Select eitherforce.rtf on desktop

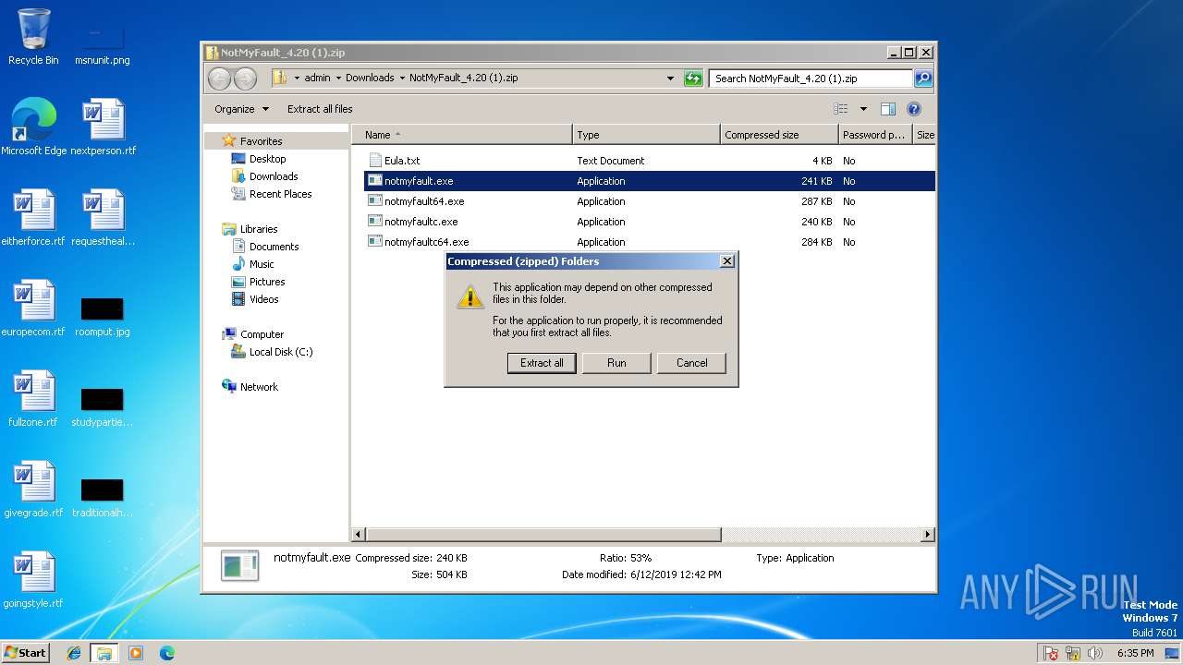point(33,218)
